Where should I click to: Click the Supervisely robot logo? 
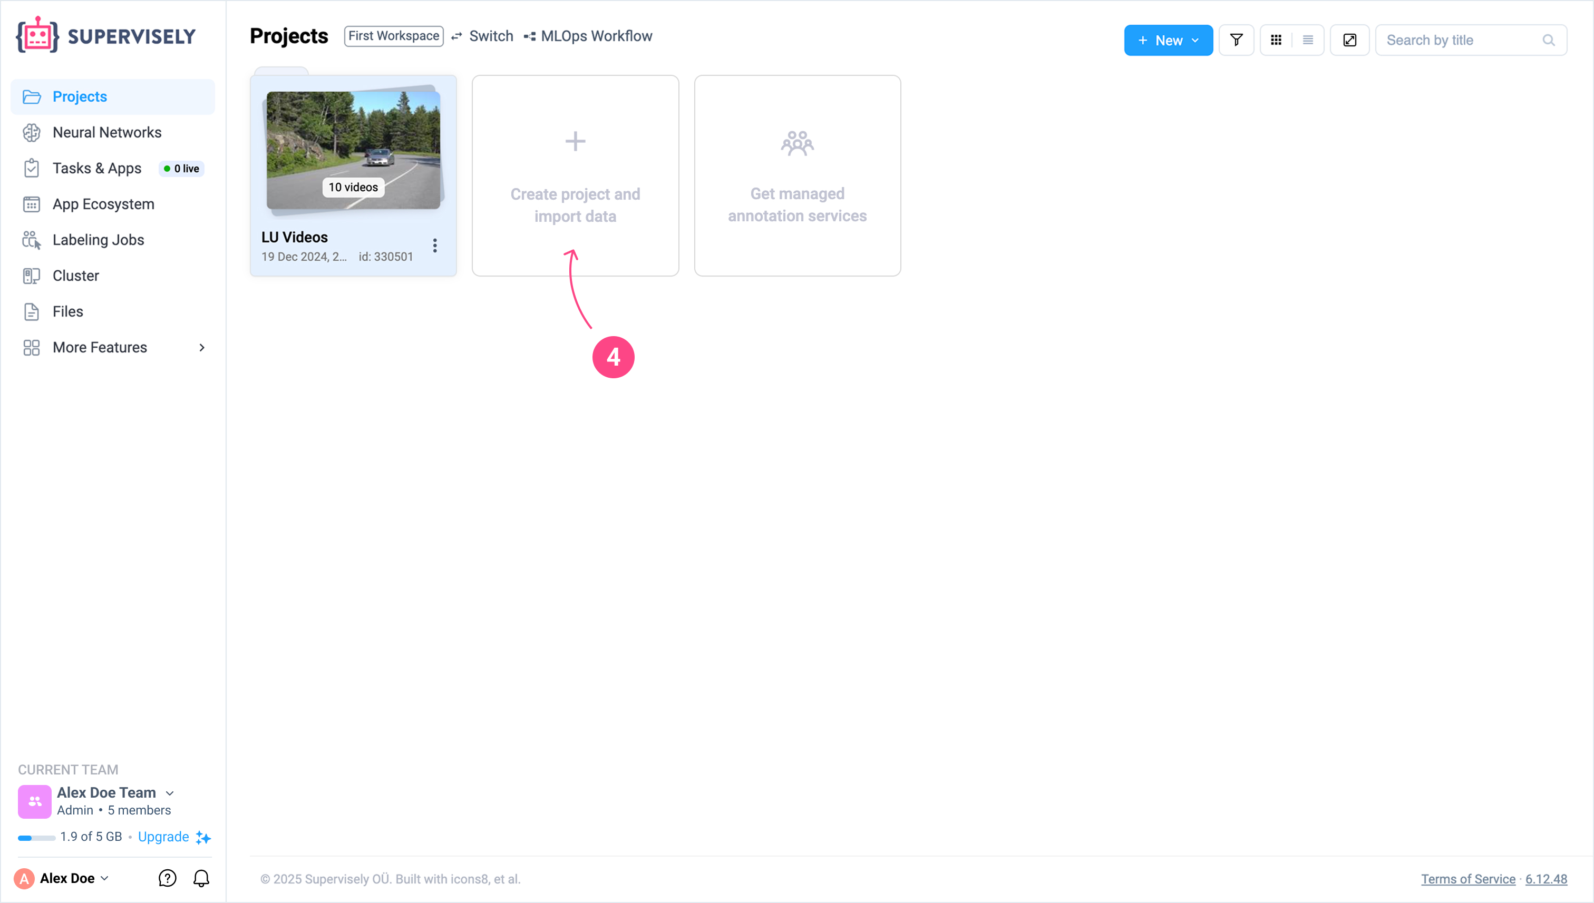point(37,35)
